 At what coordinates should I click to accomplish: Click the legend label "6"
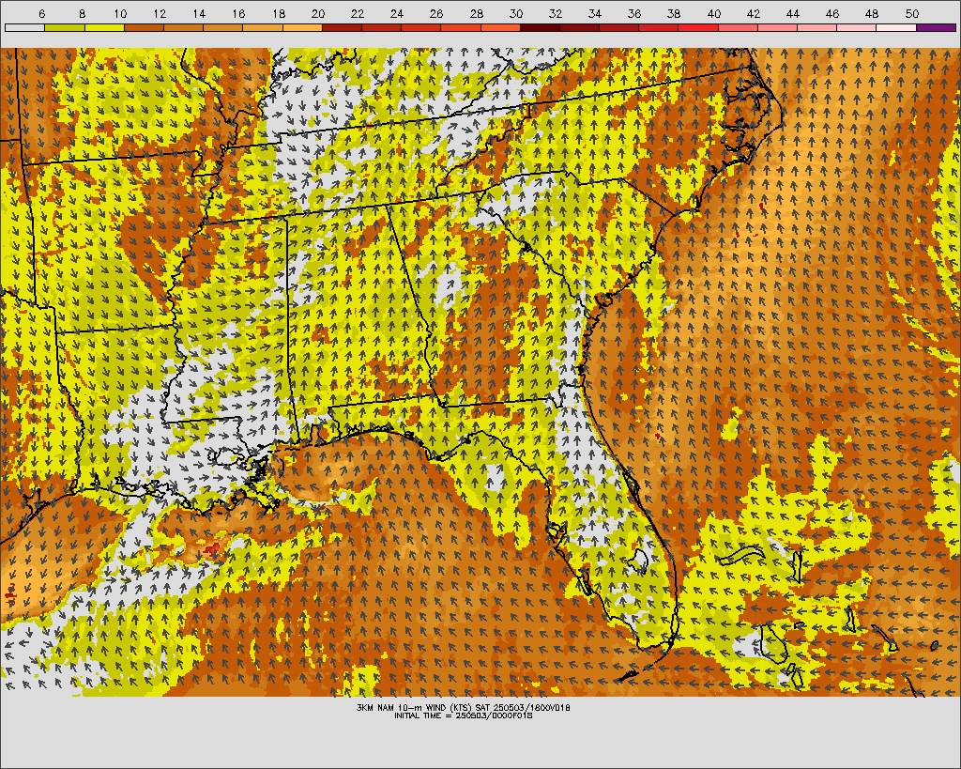pyautogui.click(x=41, y=14)
